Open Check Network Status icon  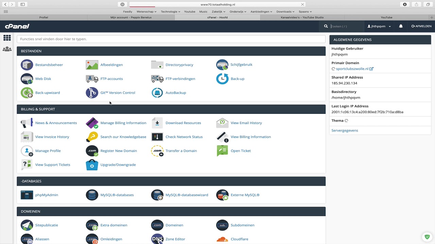[x=157, y=137]
